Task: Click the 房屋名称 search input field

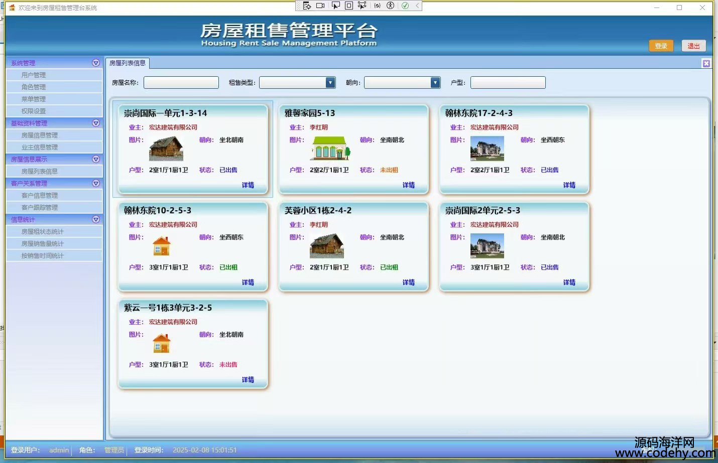Action: [x=181, y=83]
